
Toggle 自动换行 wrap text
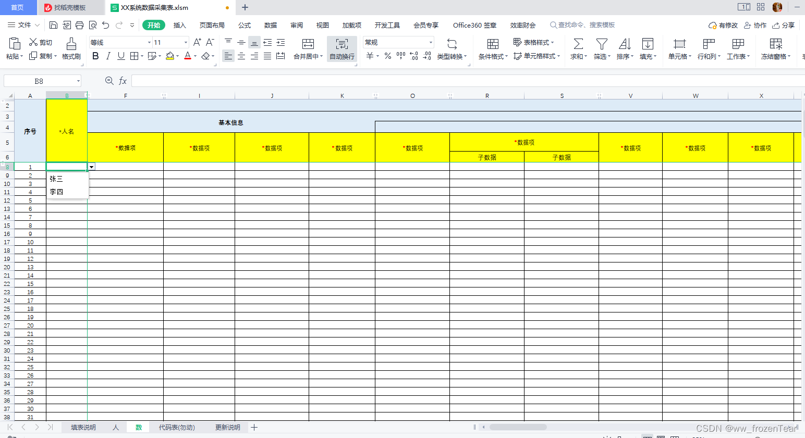(x=342, y=49)
